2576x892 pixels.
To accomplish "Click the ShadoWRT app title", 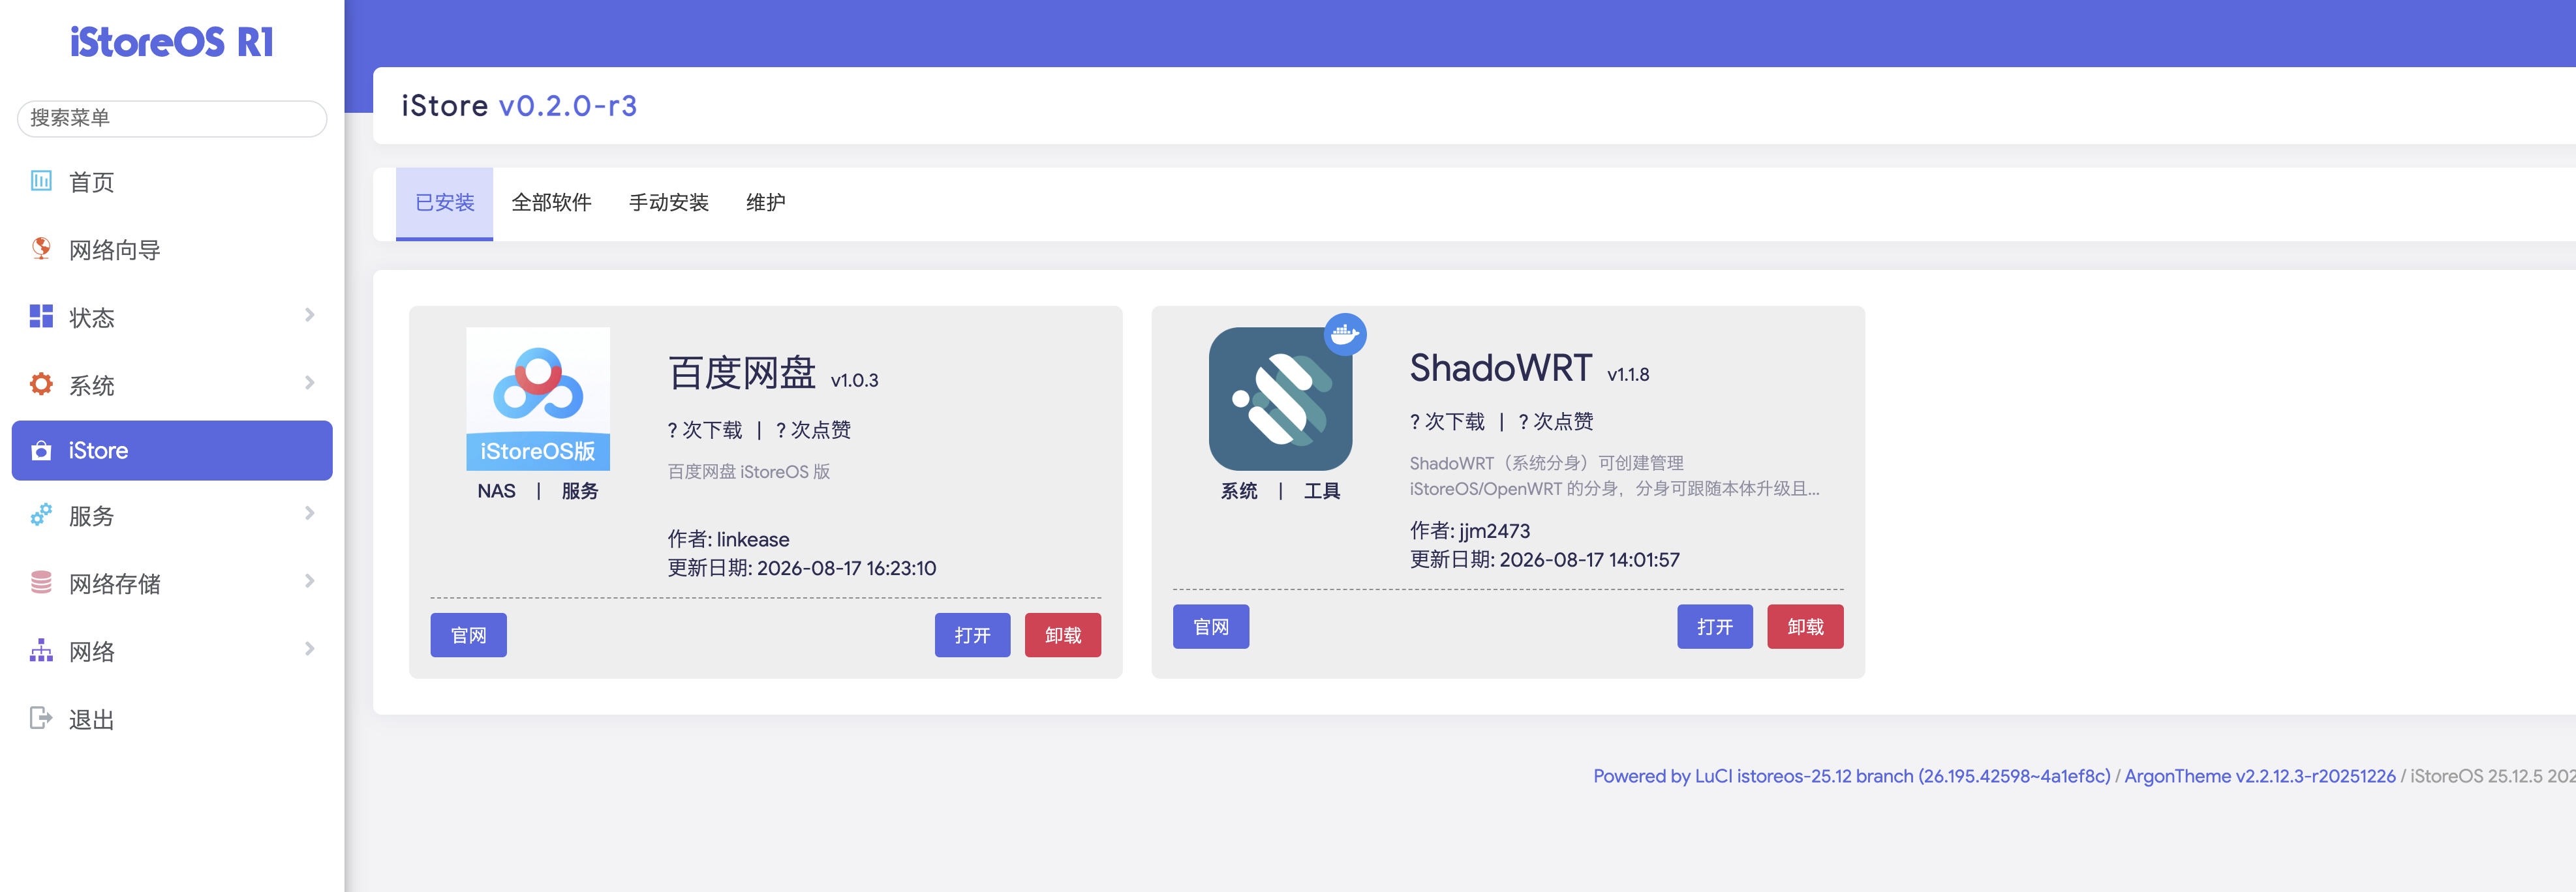I will 1501,368.
